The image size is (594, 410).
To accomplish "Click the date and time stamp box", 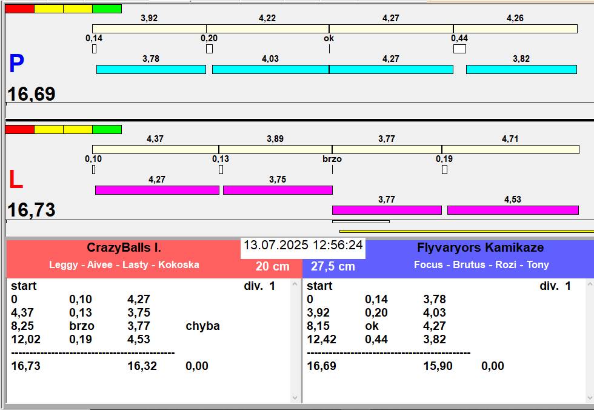I will [303, 246].
